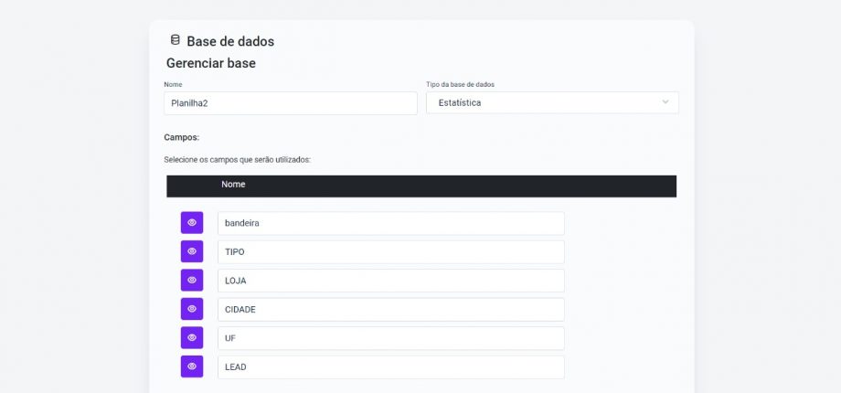This screenshot has width=841, height=393.
Task: Edit the bandeira field name input
Action: pyautogui.click(x=390, y=223)
